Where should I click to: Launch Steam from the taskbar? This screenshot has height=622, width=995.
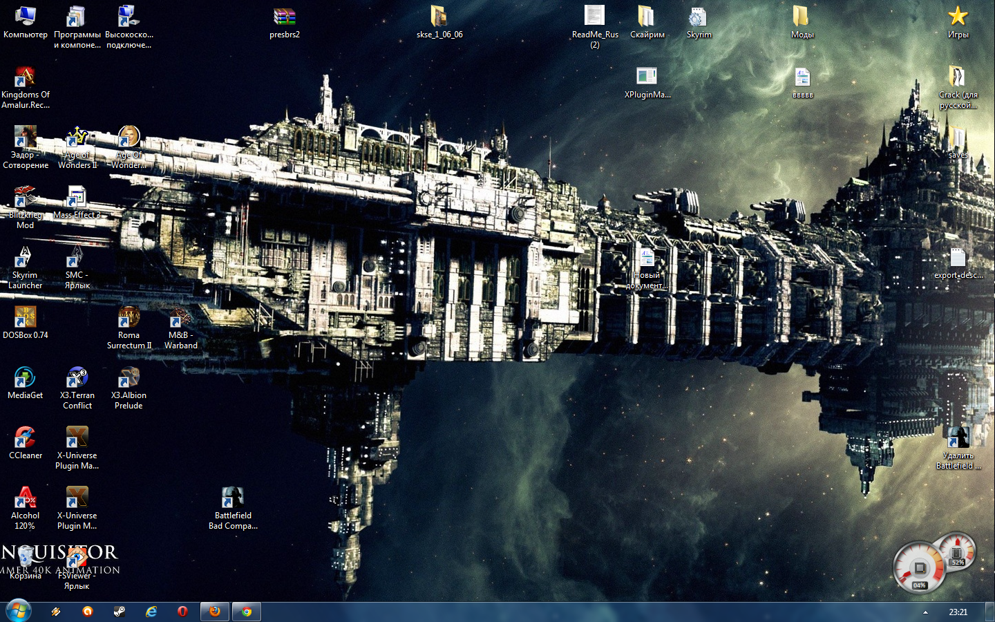pyautogui.click(x=120, y=612)
